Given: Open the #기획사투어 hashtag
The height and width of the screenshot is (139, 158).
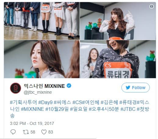Looking at the screenshot, I should (23, 102).
